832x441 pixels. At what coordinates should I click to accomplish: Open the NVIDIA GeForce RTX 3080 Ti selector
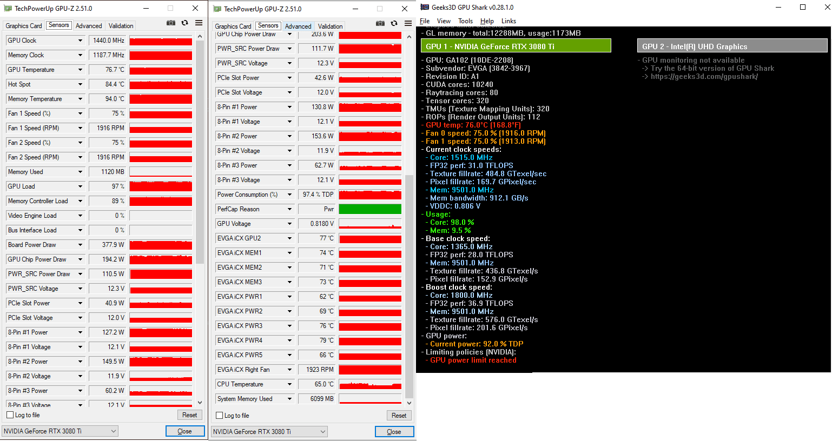click(59, 431)
